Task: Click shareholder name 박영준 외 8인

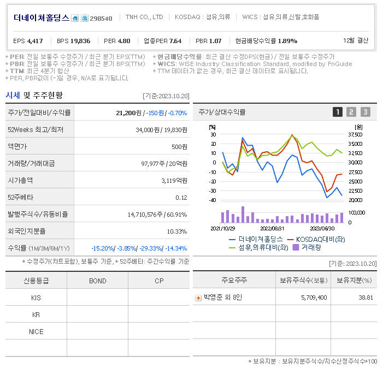Action: pos(223,297)
